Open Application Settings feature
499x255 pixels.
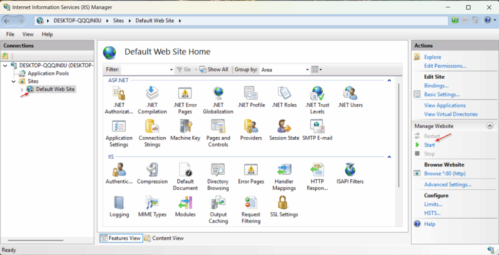point(119,133)
